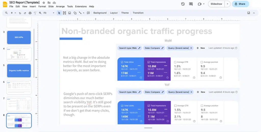Screen dimensions: 261x132
Task: Add a new slide plus icon
Action: coord(12,13)
